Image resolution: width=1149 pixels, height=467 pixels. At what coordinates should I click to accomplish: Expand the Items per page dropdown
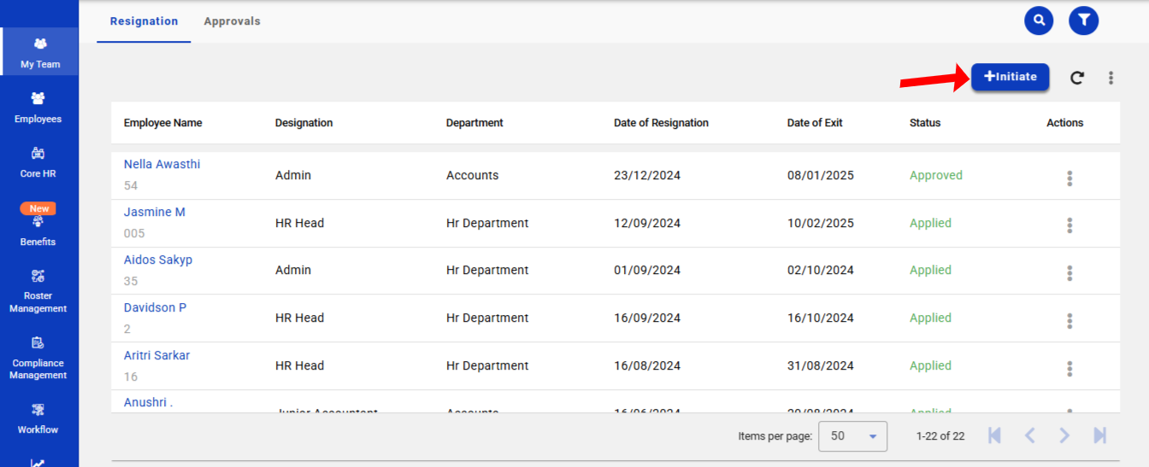click(852, 436)
